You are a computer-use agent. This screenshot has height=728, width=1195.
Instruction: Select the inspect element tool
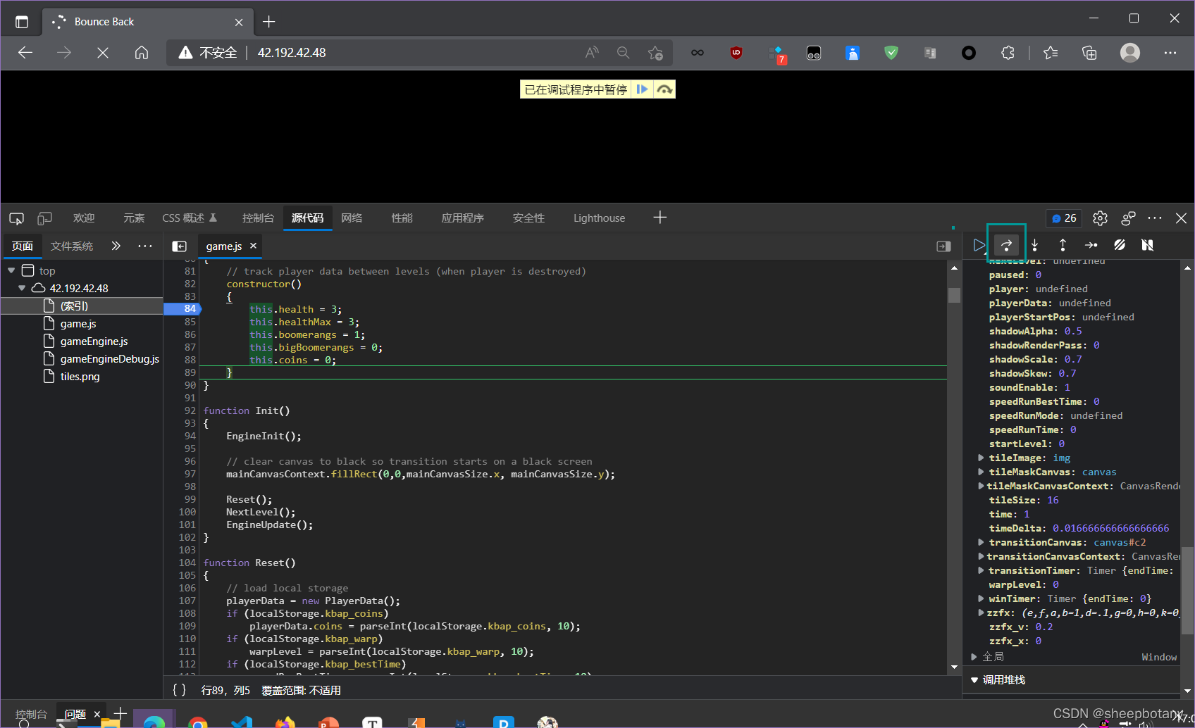point(16,218)
